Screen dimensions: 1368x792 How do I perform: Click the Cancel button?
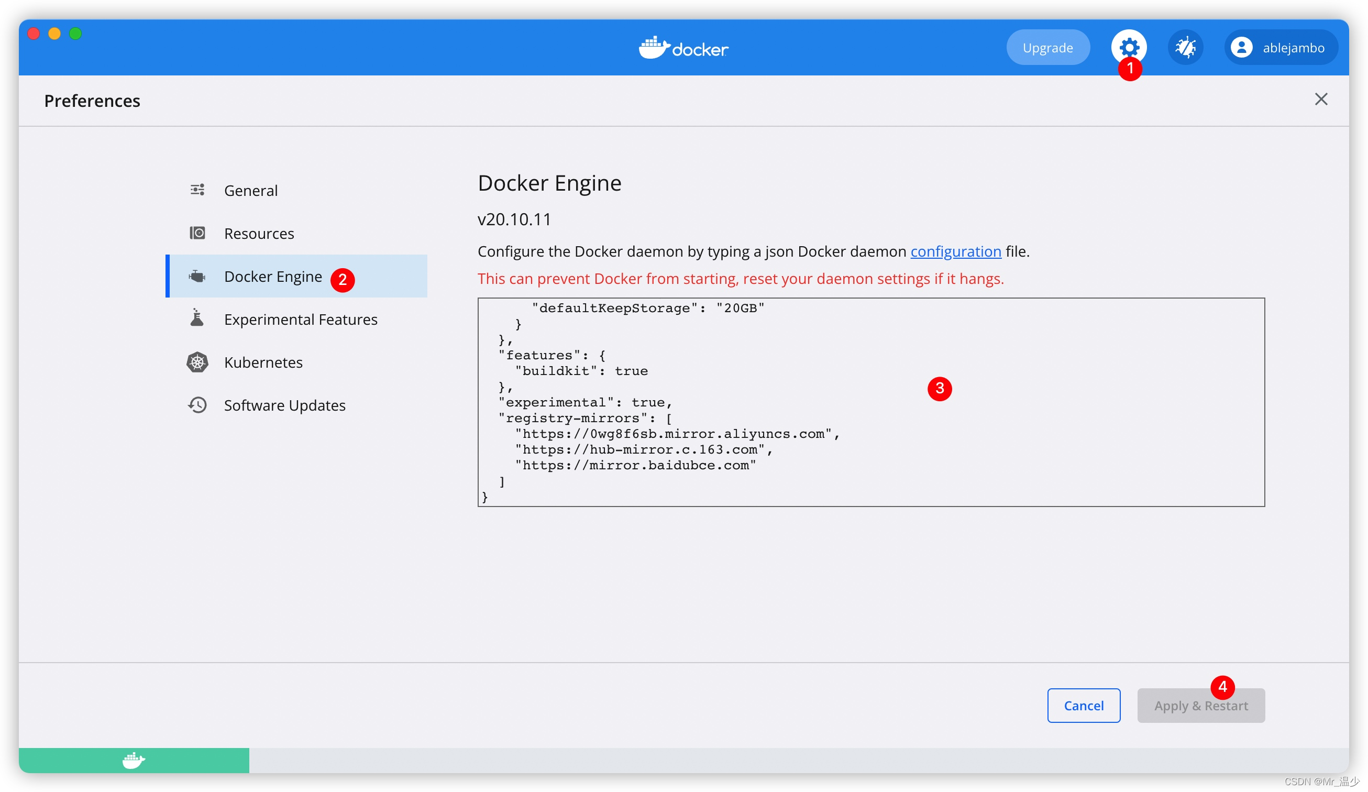[1083, 705]
